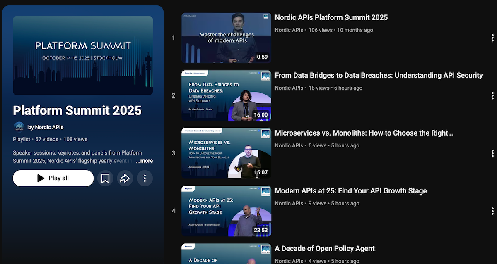Play the 23:53 Modern APIs keynote thumbnail

(x=226, y=211)
